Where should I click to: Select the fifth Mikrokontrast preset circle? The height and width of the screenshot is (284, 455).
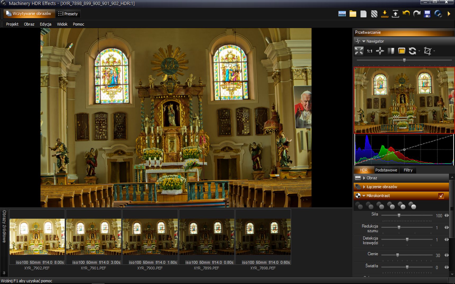(402, 206)
